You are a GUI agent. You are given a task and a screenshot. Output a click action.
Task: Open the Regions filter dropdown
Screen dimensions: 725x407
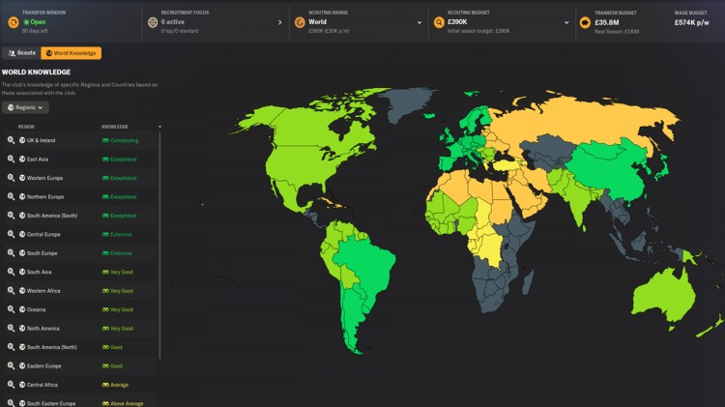click(25, 107)
